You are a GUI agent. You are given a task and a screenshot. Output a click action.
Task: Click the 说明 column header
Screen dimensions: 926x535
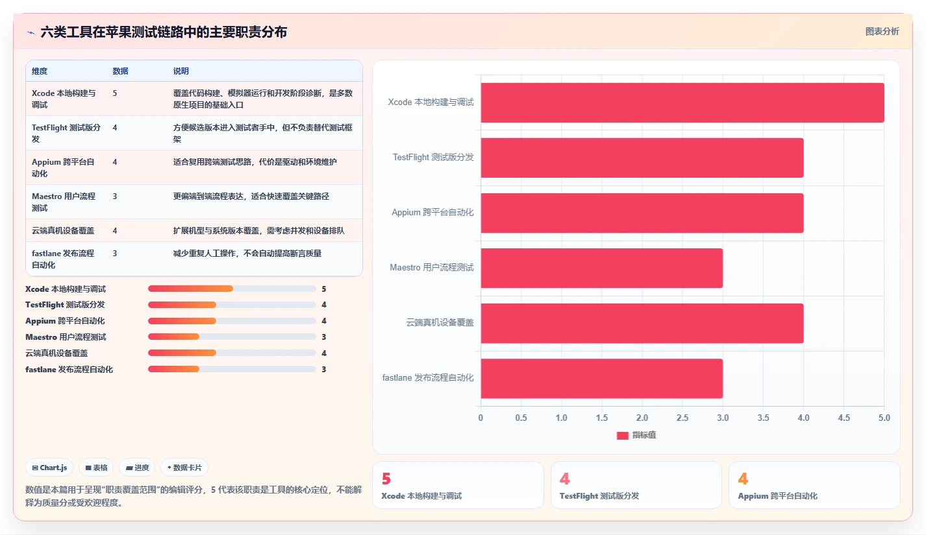[x=181, y=71]
